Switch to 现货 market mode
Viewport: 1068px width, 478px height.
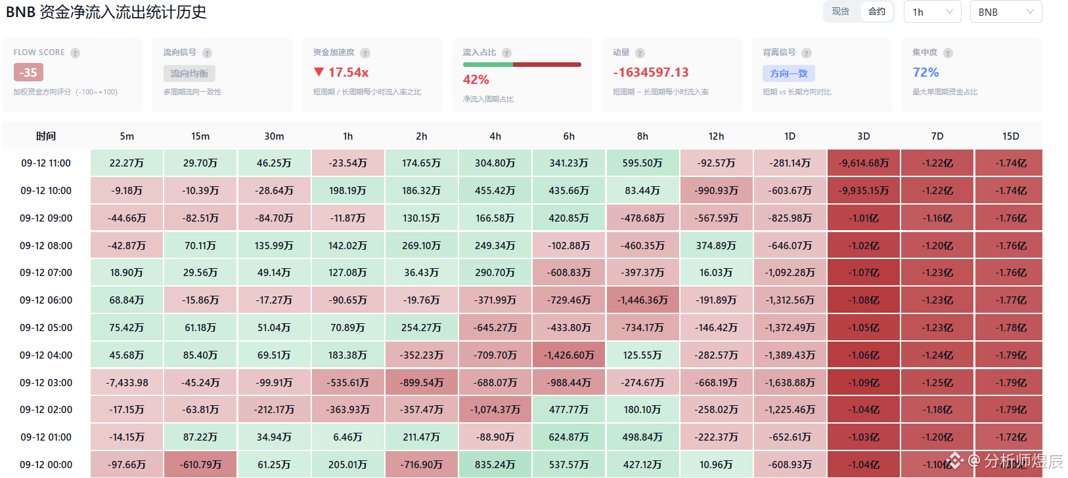[841, 11]
